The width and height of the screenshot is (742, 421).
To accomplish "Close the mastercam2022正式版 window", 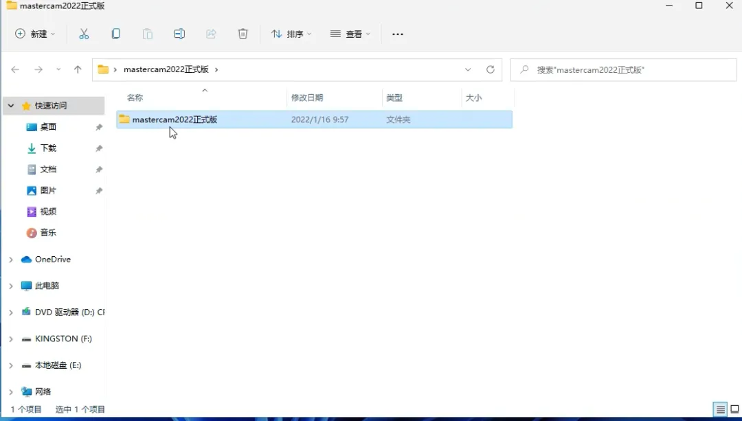I will (x=729, y=5).
